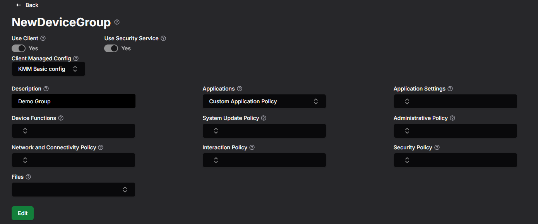Image resolution: width=538 pixels, height=224 pixels.
Task: Open the Custom Application Policy dropdown
Action: tap(264, 101)
